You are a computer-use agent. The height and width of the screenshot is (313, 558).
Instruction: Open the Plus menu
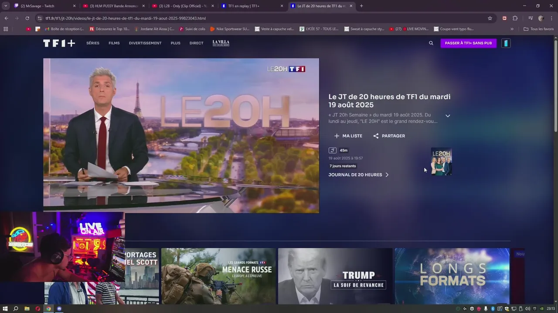pyautogui.click(x=175, y=43)
